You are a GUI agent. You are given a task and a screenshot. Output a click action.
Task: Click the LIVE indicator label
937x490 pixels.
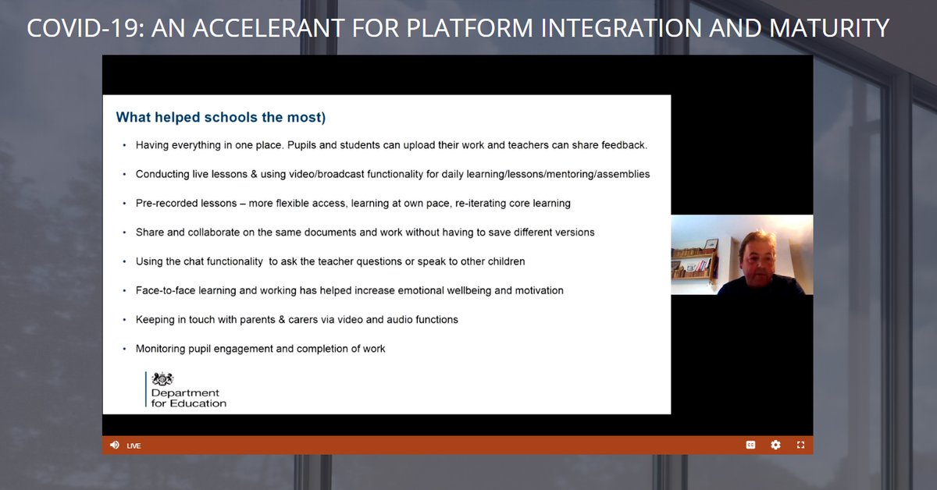pyautogui.click(x=134, y=446)
